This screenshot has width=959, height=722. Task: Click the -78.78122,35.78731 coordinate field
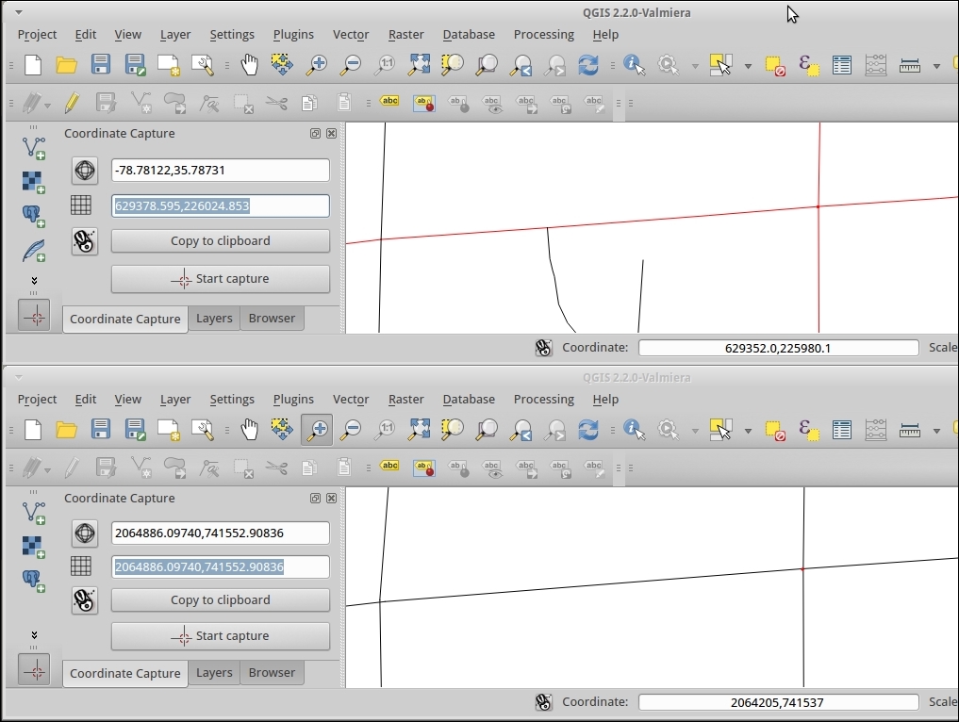coord(221,171)
